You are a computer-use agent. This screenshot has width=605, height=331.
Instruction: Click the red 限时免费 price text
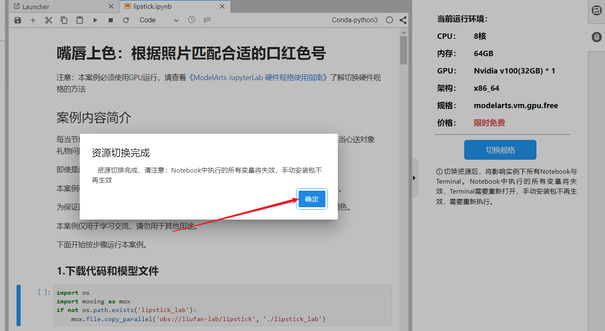coord(489,123)
